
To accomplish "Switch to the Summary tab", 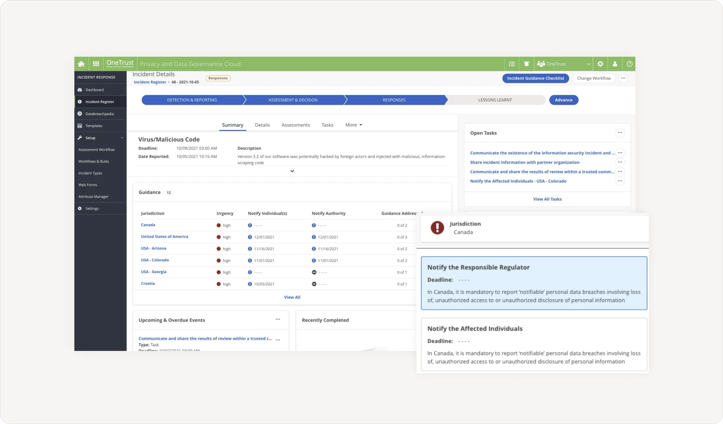I will [x=233, y=125].
